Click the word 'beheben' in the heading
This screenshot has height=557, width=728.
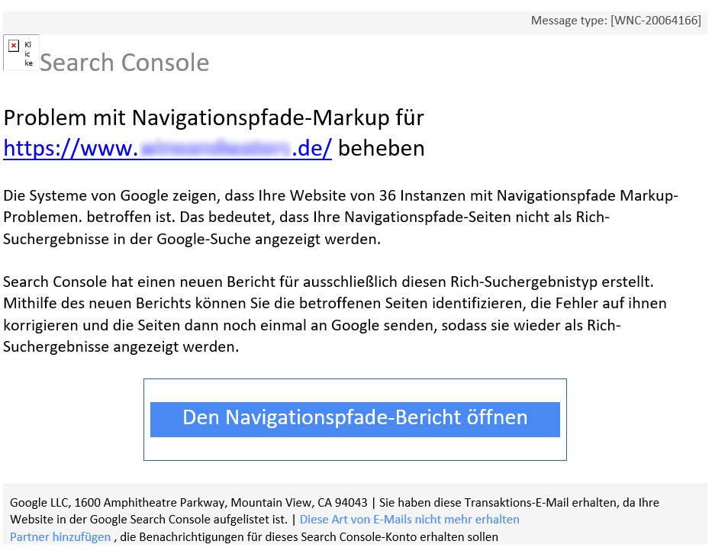coord(382,149)
